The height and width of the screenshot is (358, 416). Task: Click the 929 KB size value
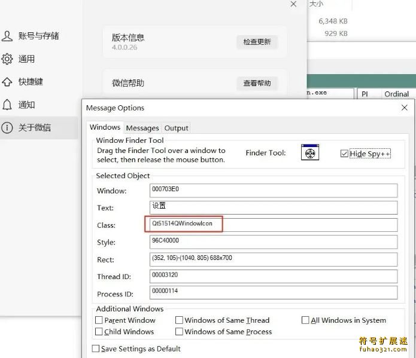(x=336, y=33)
